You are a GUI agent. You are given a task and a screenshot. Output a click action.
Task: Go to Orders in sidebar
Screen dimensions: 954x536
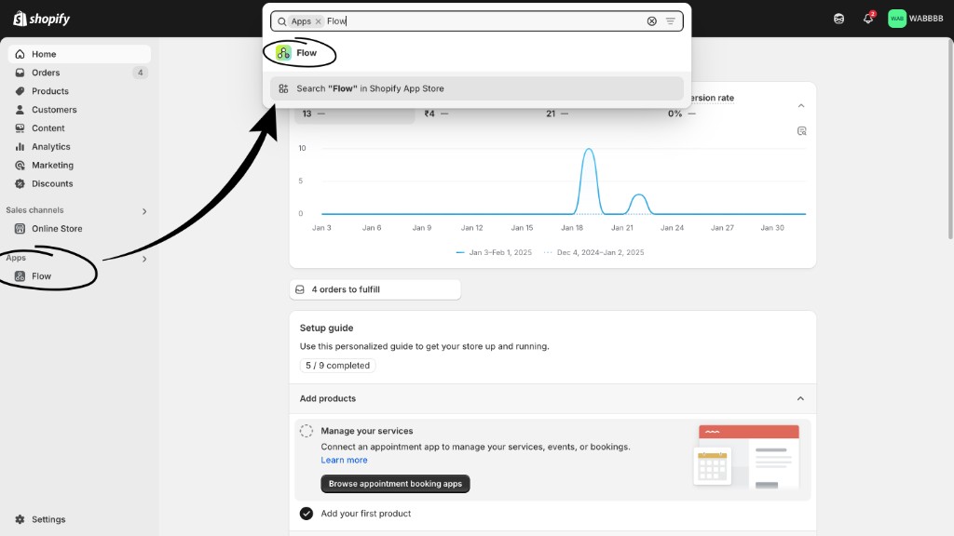tap(79, 73)
